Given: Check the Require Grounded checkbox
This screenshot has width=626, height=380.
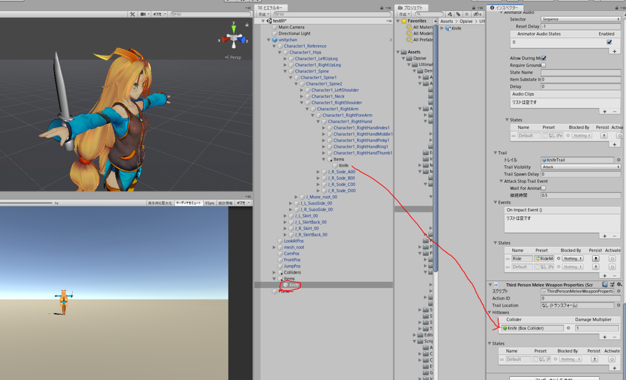Looking at the screenshot, I should (x=544, y=65).
